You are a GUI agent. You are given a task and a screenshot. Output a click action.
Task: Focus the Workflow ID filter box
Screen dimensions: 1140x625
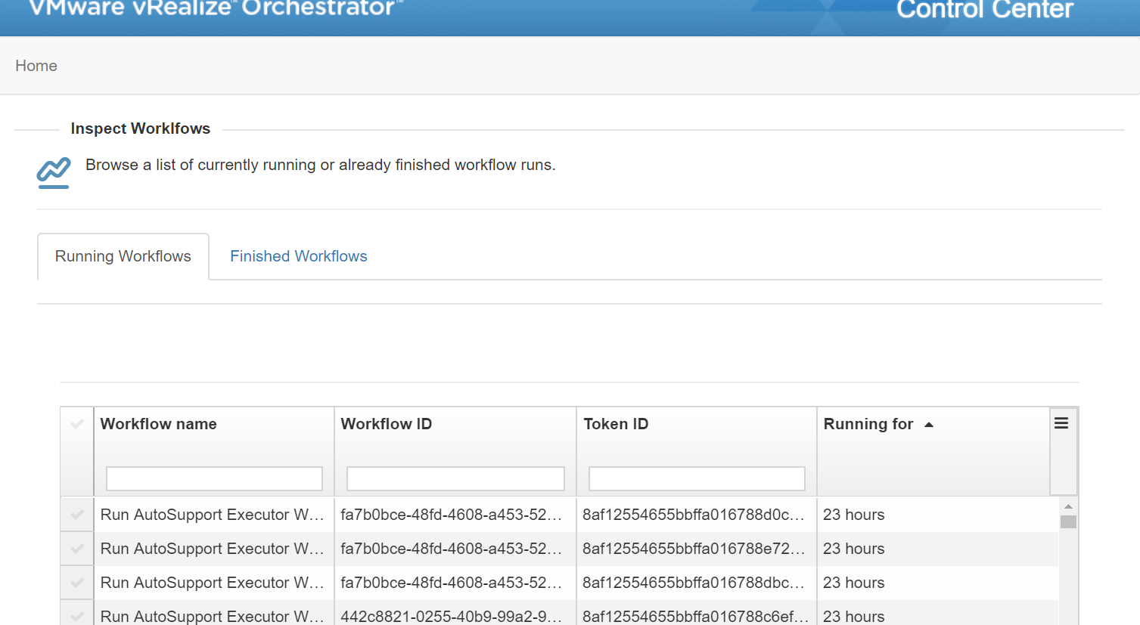click(455, 478)
